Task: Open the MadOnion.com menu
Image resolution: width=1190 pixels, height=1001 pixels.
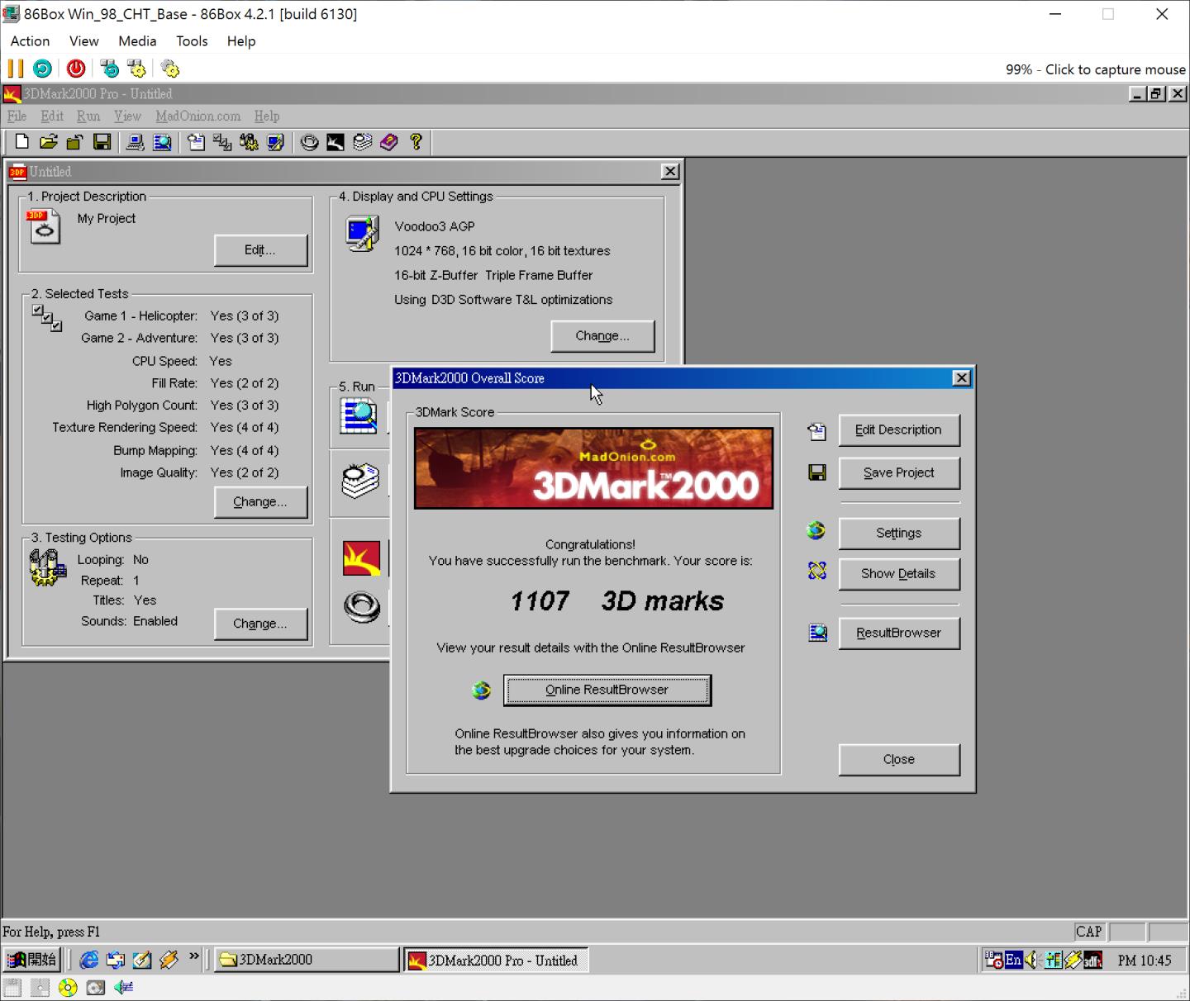Action: (x=198, y=116)
